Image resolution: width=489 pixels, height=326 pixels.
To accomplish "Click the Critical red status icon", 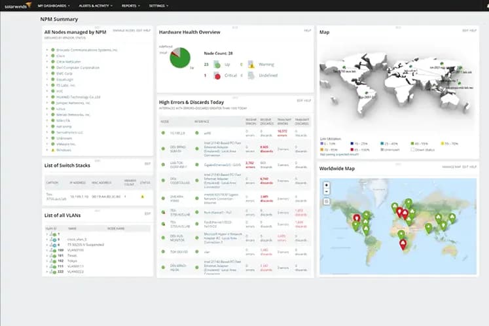I will tap(217, 75).
